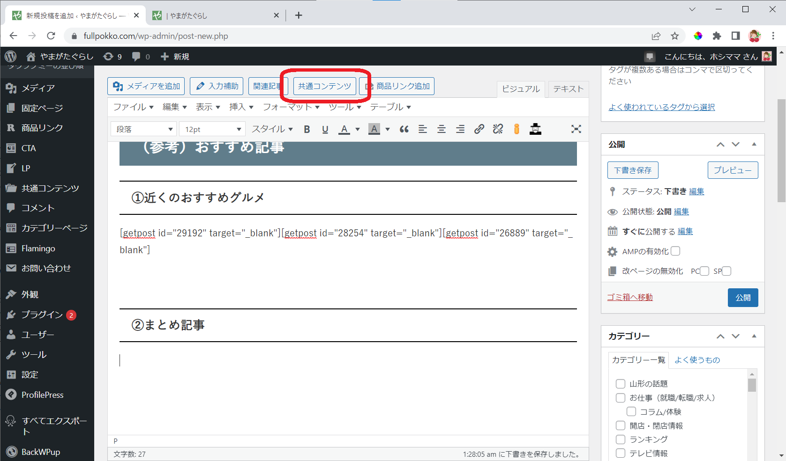
Task: Open the text color picker arrow
Action: 358,129
